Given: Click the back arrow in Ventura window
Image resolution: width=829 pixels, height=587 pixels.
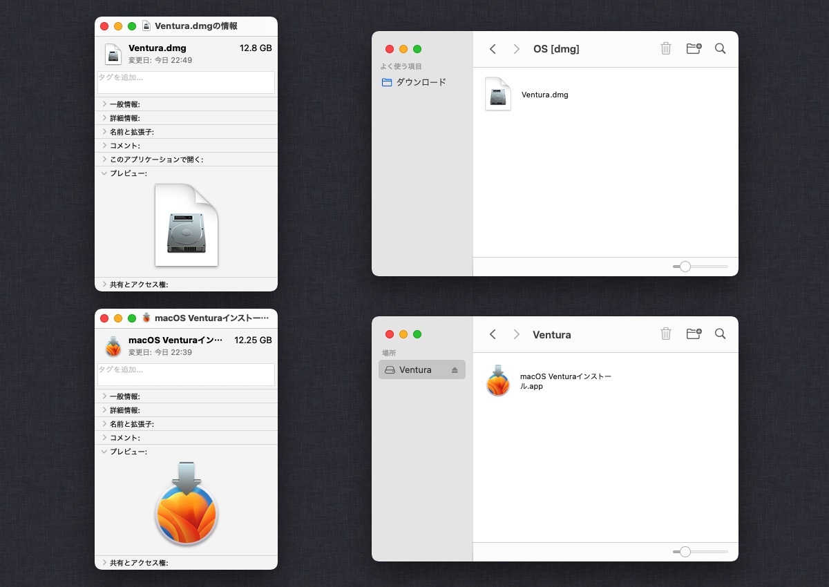Looking at the screenshot, I should click(493, 334).
